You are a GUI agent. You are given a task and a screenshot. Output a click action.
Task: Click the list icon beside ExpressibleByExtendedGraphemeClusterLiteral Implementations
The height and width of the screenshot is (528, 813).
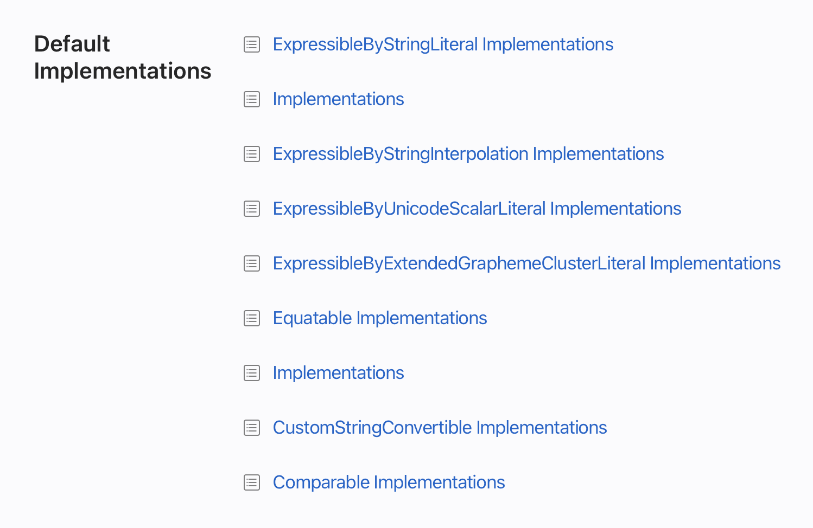tap(252, 263)
